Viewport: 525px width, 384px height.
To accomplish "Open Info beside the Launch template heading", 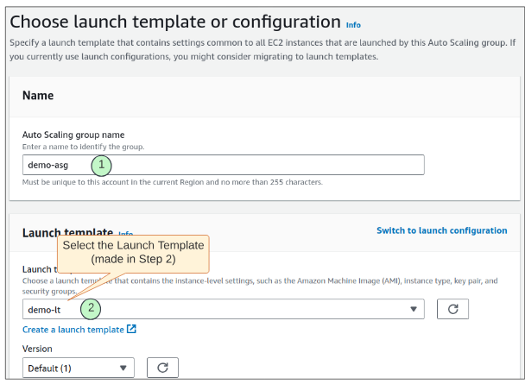I will pyautogui.click(x=125, y=233).
